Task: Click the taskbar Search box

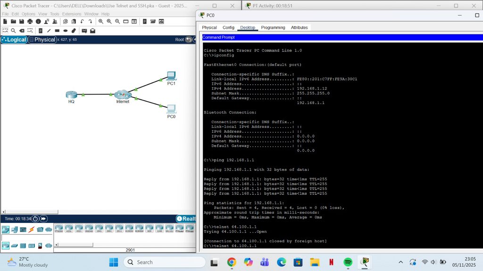Action: [x=165, y=262]
